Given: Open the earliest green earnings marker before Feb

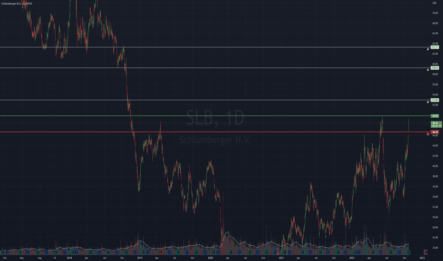Looking at the screenshot, I should click(2, 252).
